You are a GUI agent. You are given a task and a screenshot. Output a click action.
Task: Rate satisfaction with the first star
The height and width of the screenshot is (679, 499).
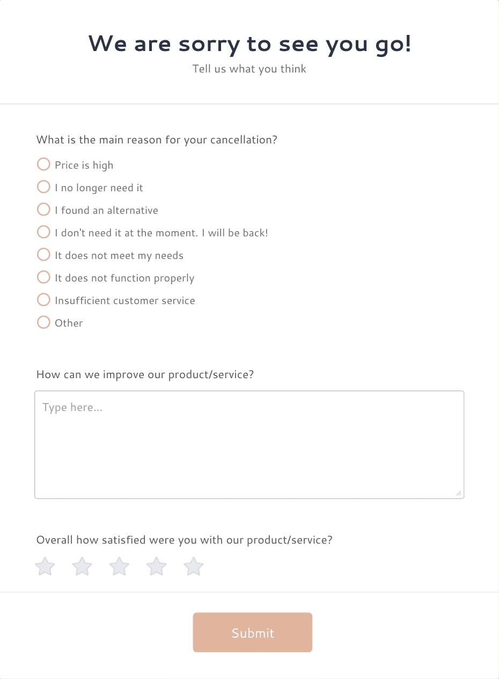pyautogui.click(x=45, y=566)
